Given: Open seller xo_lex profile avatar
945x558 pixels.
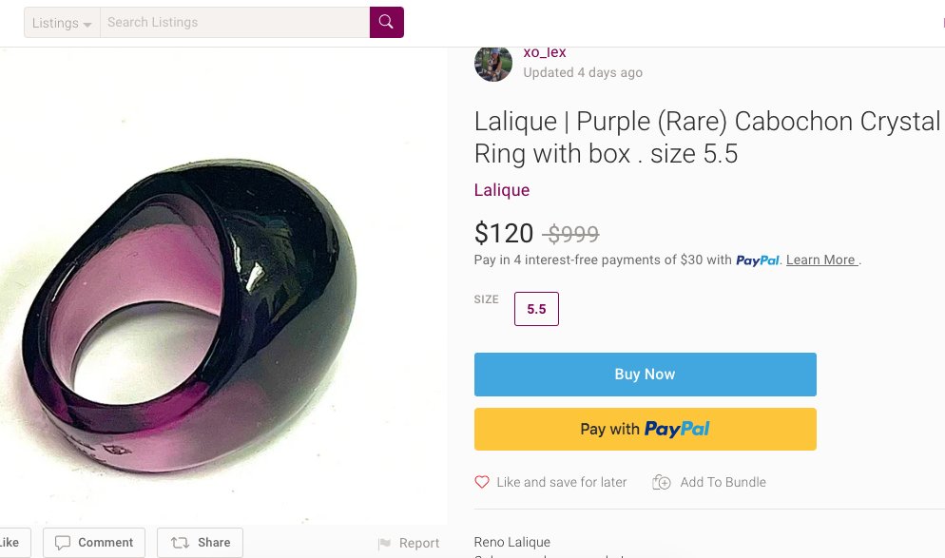Looking at the screenshot, I should (x=493, y=63).
